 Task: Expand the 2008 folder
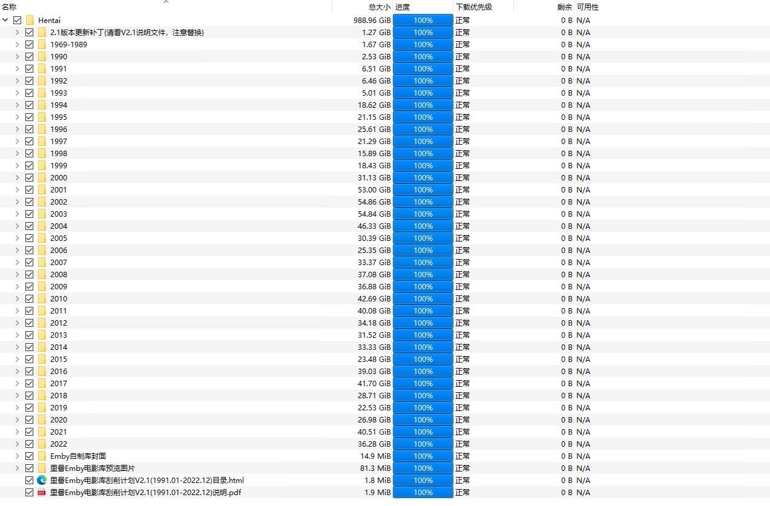click(18, 274)
